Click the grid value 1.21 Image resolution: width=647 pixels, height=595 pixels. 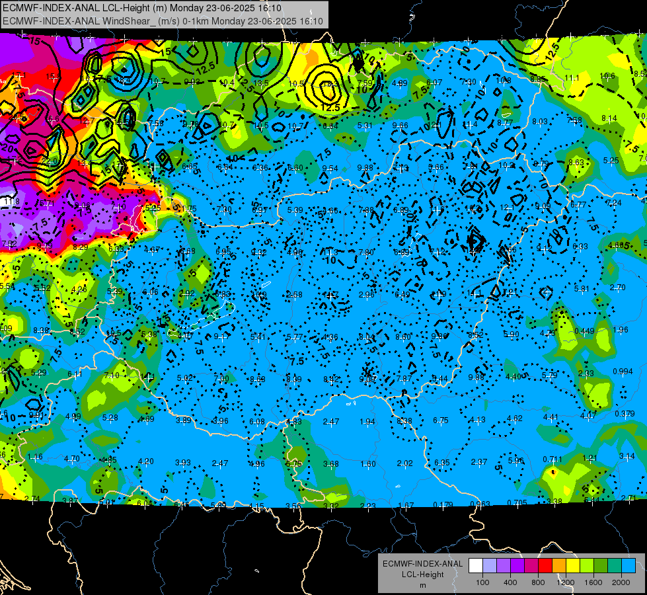tap(590, 457)
